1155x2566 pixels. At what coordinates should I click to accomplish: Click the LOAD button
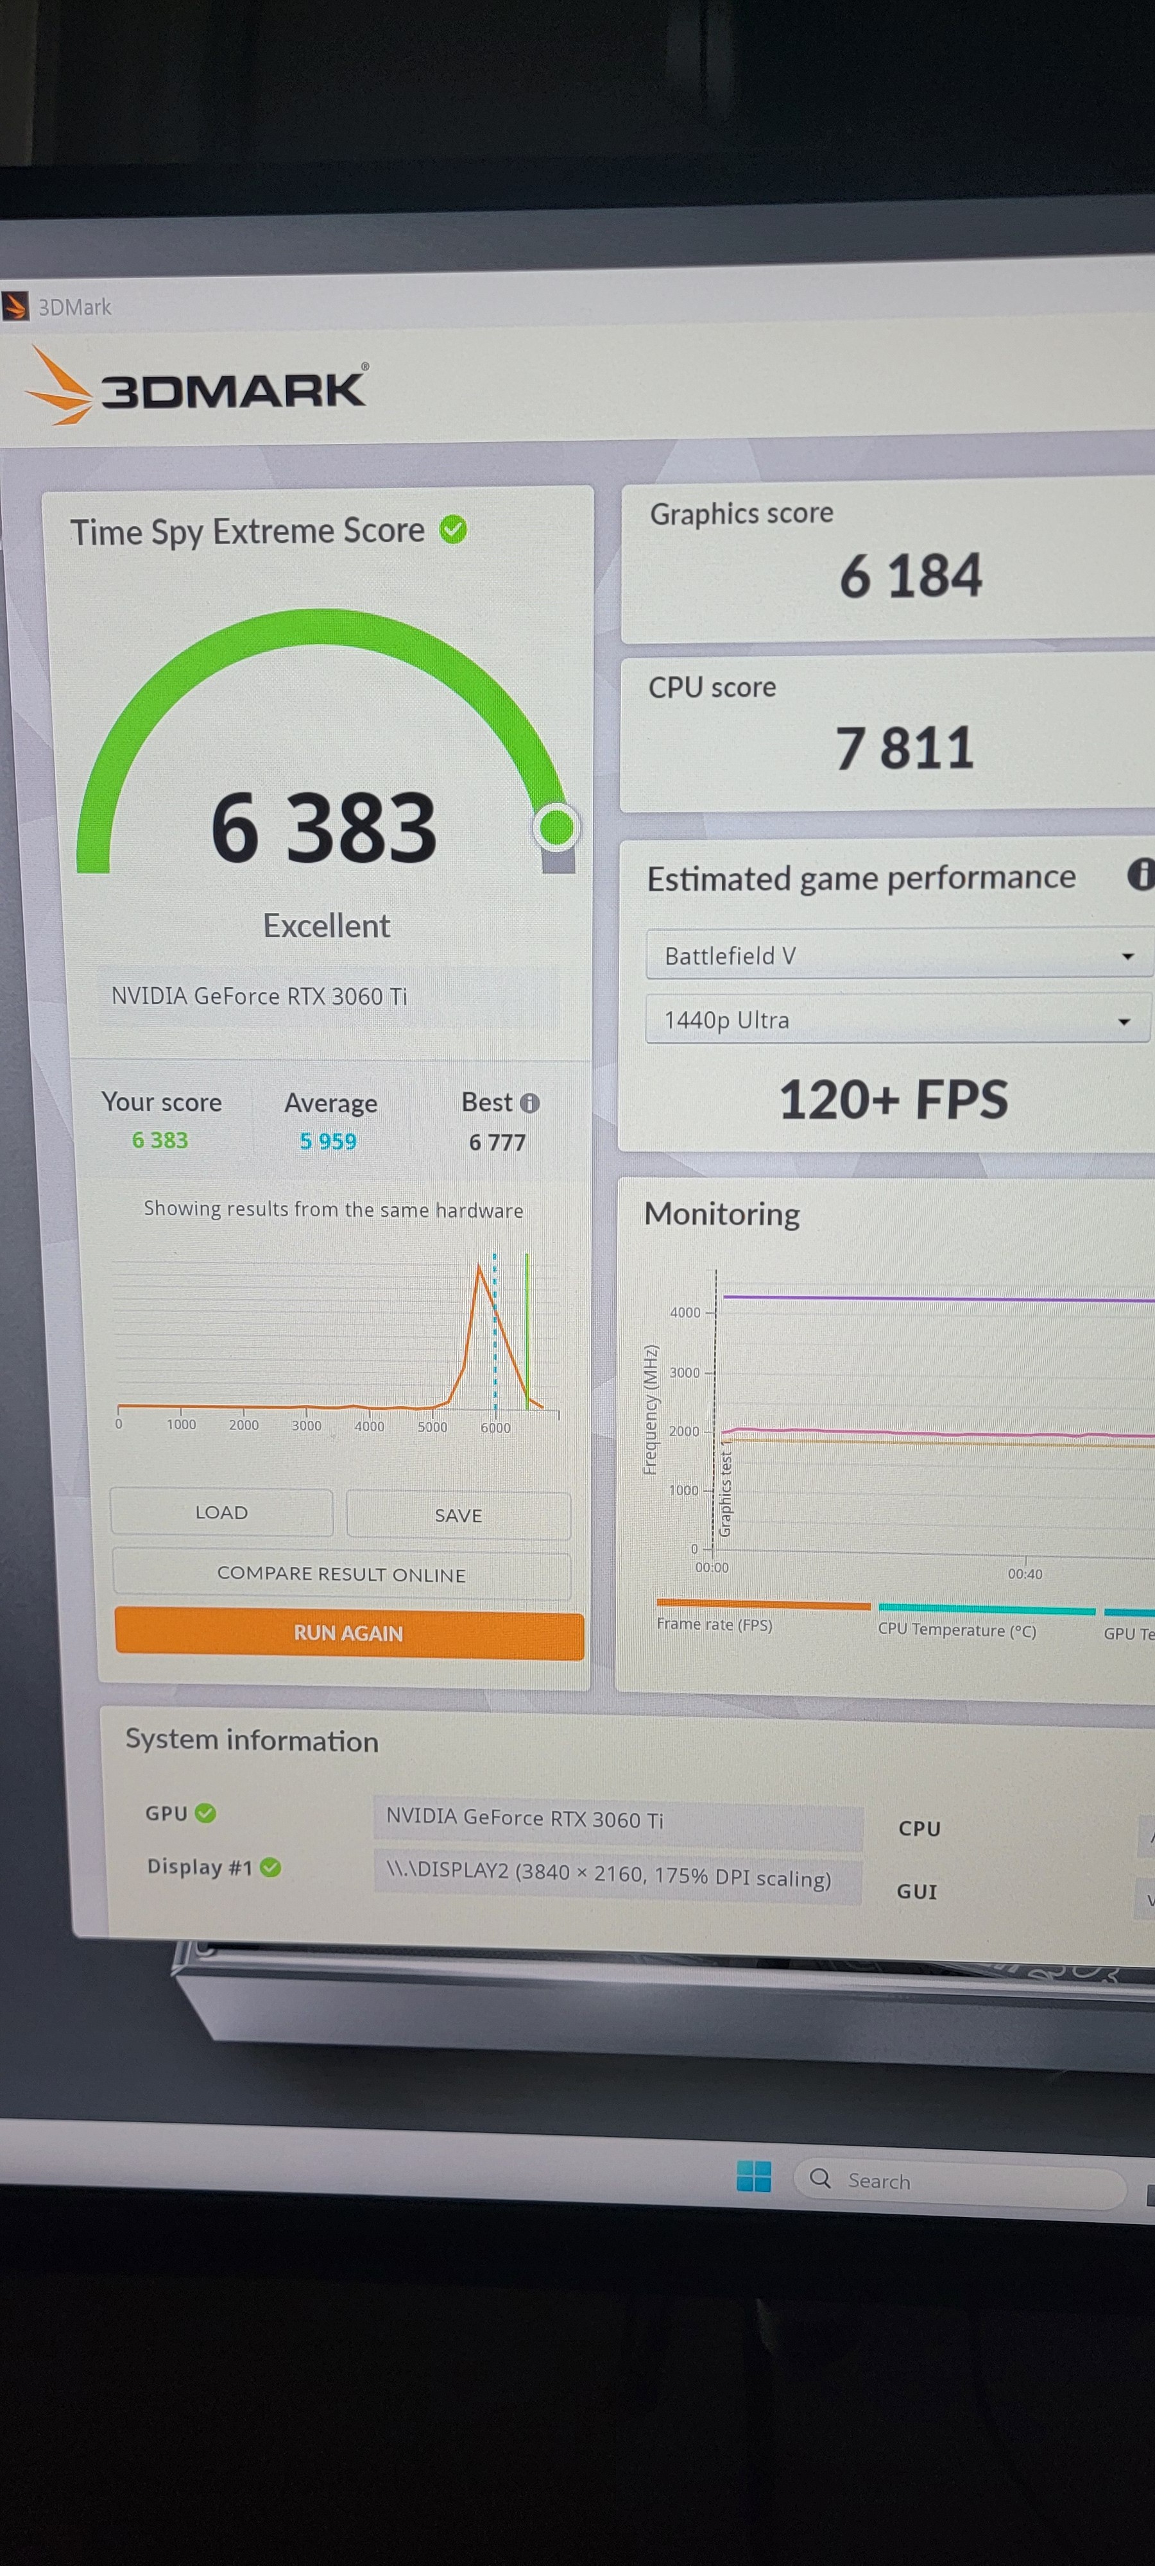[221, 1512]
